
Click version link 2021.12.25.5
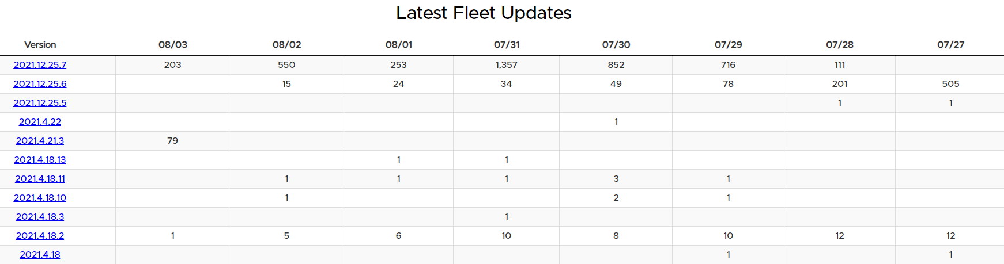pyautogui.click(x=40, y=103)
